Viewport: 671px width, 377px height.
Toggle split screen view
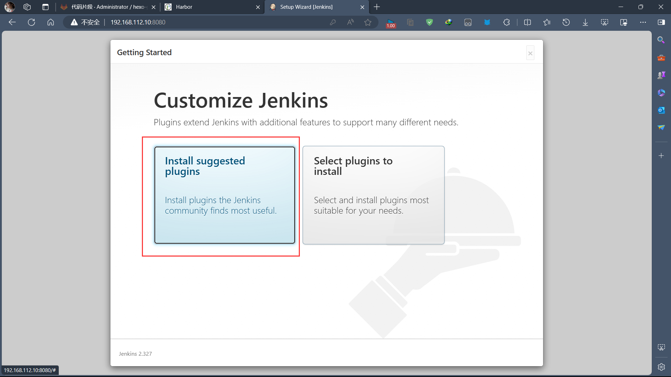pos(528,22)
